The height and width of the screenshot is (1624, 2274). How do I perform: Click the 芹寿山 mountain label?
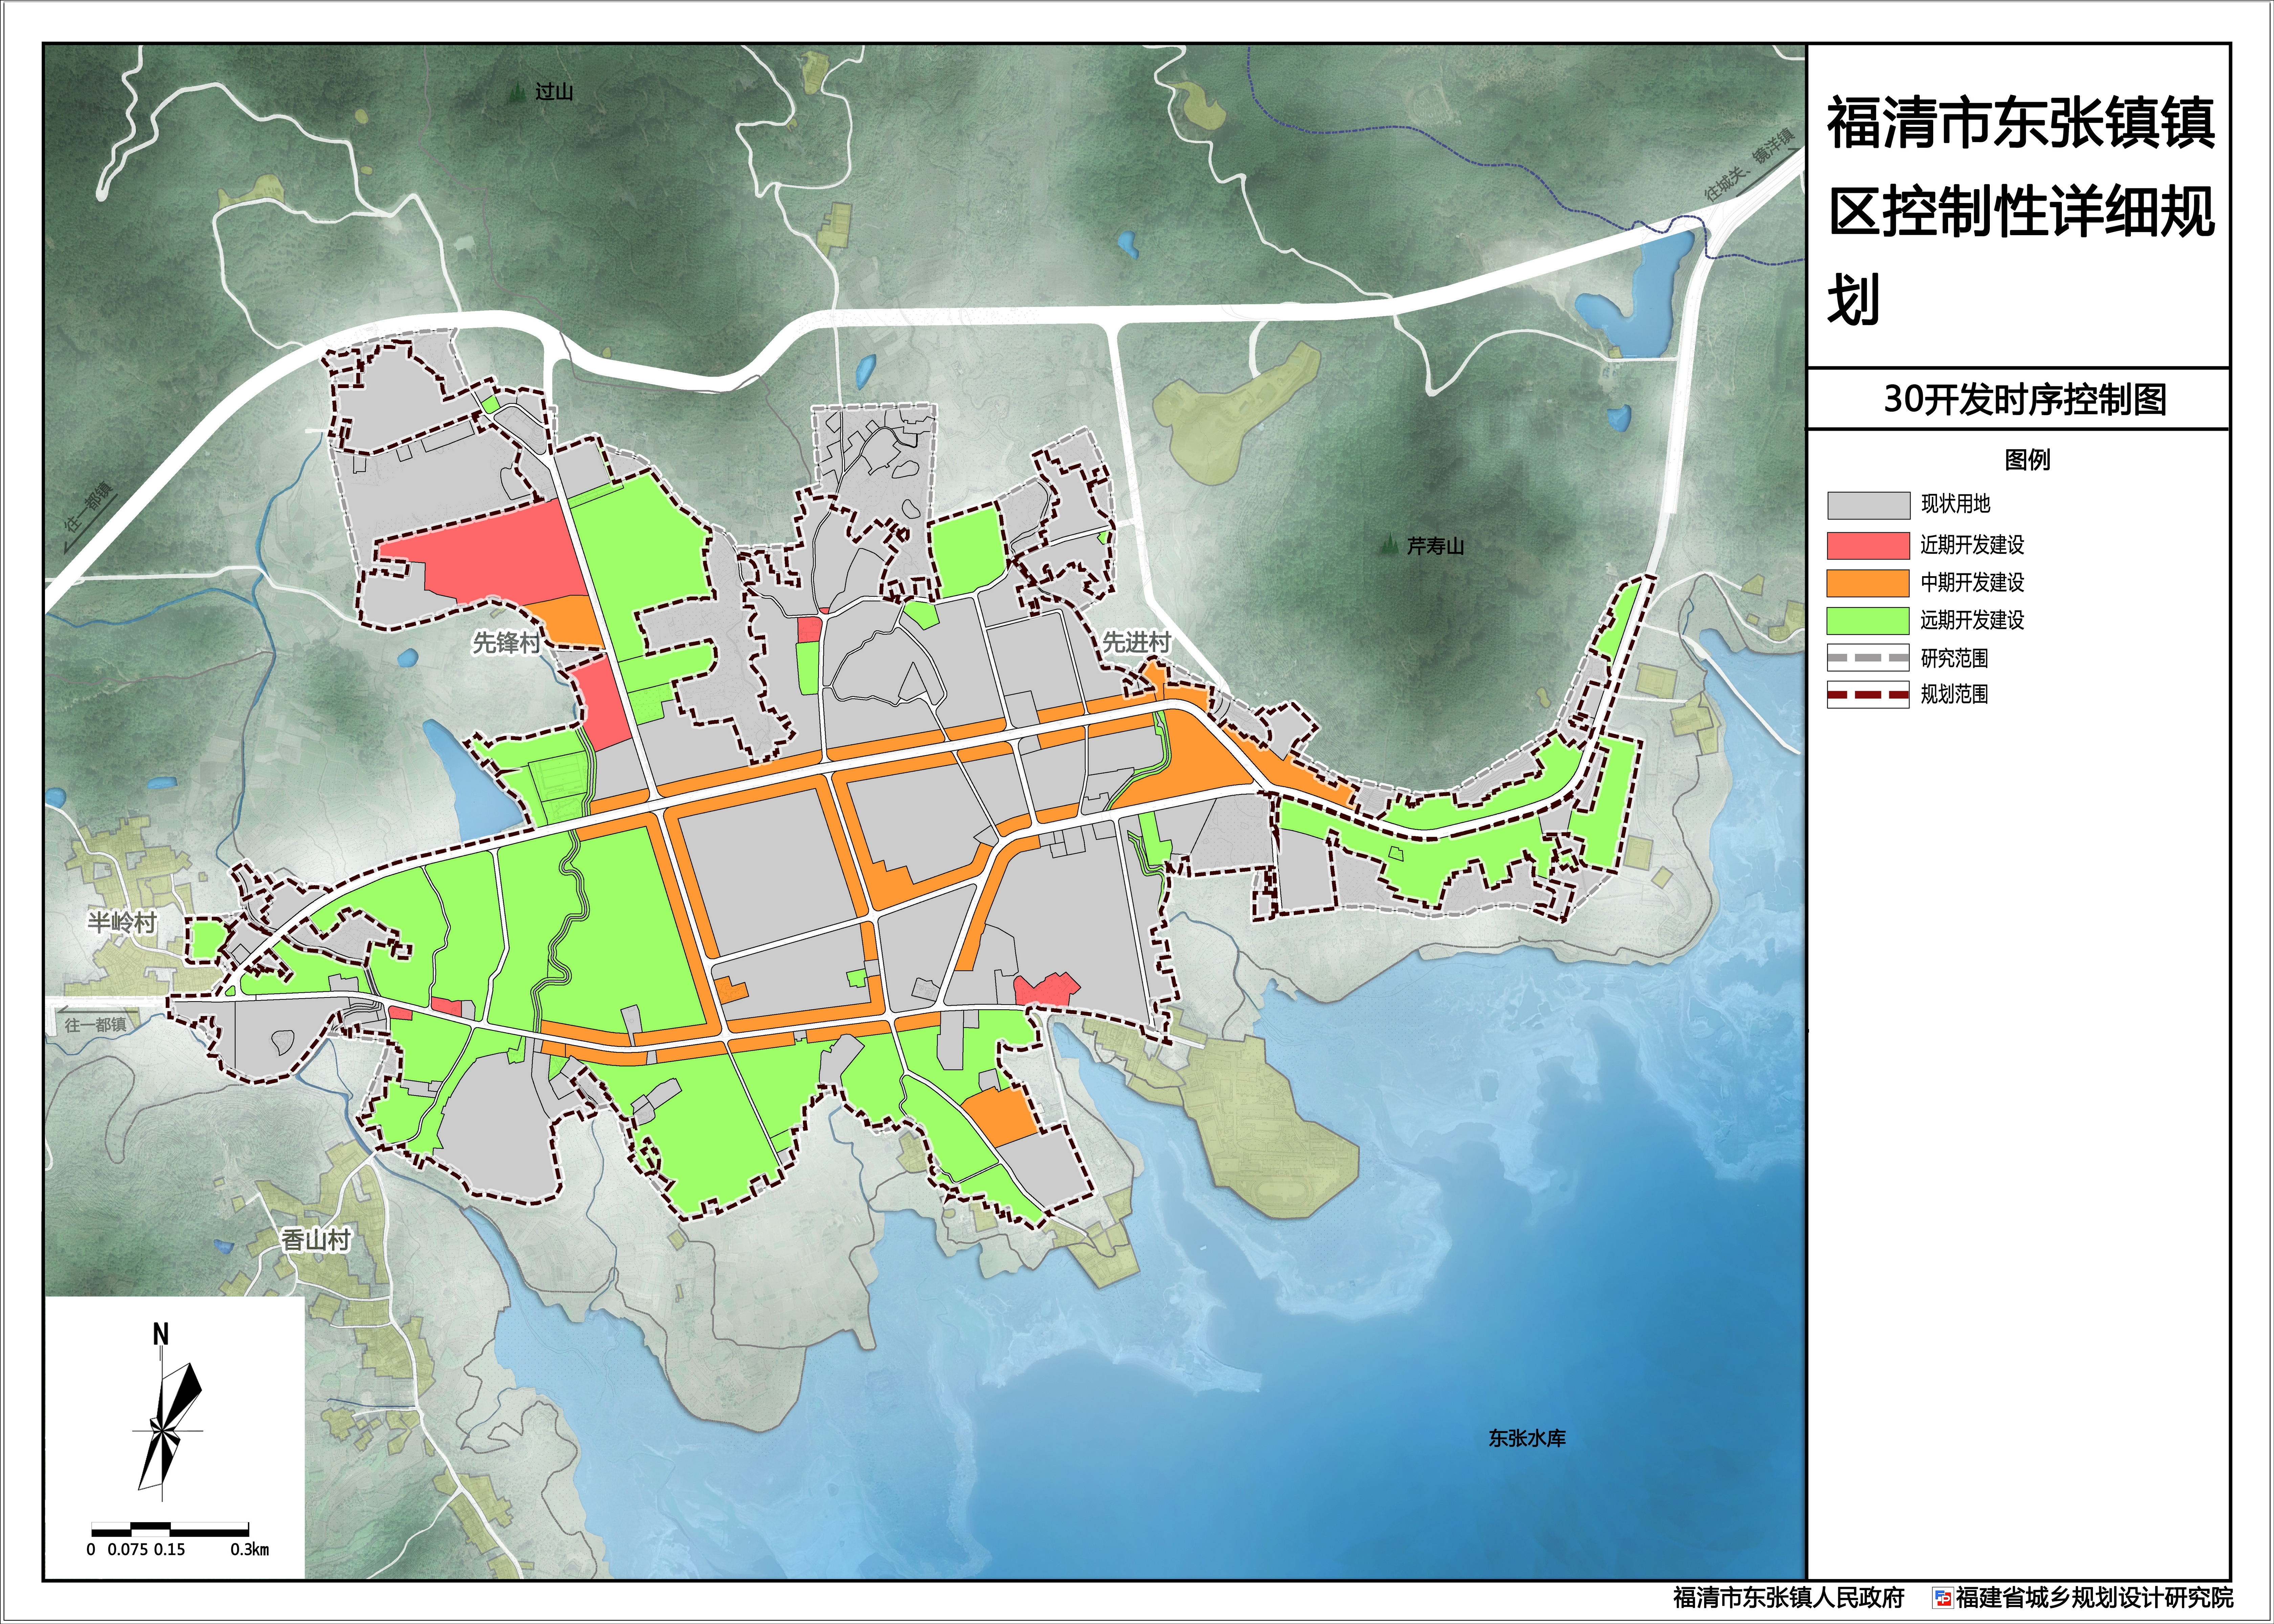tap(1436, 546)
